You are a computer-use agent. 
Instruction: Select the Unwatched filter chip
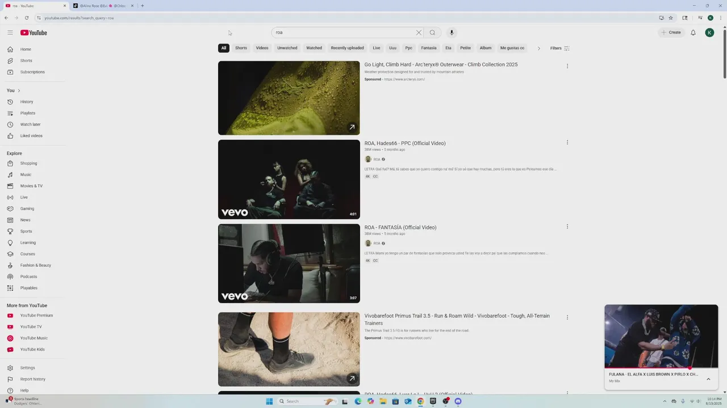coord(287,48)
